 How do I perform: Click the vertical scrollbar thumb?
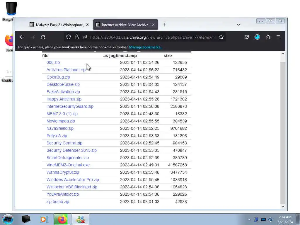tap(283, 133)
